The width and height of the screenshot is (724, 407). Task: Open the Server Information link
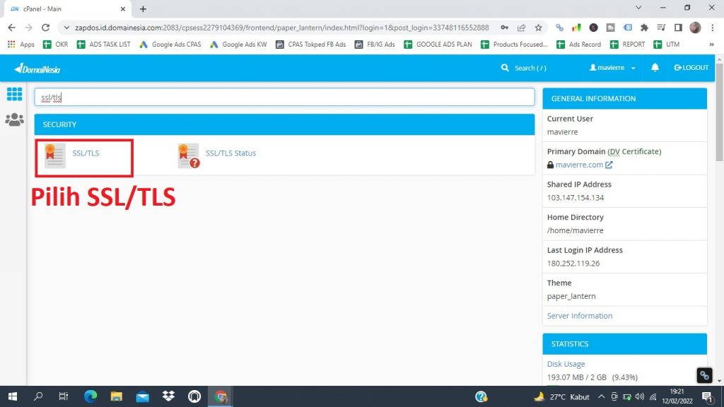coord(579,315)
